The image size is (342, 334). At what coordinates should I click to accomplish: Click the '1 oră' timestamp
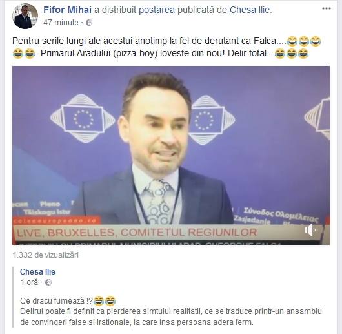pos(29,282)
